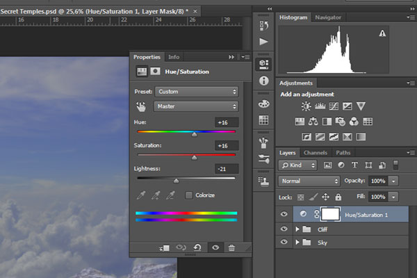Add a Levels adjustment
The width and height of the screenshot is (417, 278).
coord(320,106)
